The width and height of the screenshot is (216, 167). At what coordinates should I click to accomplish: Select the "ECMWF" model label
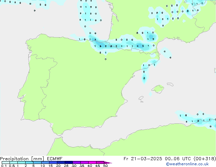[x=55, y=159]
